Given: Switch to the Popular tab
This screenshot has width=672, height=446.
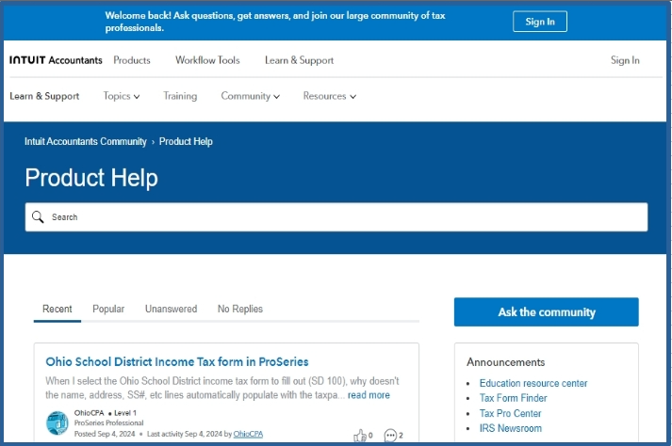Looking at the screenshot, I should point(108,309).
